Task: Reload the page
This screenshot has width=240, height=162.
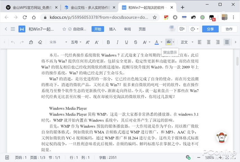Action: tap(25, 17)
